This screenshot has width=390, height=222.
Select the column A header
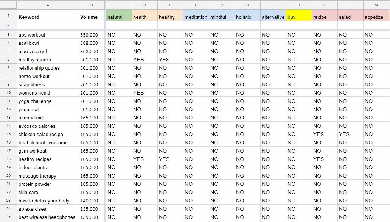click(x=48, y=5)
